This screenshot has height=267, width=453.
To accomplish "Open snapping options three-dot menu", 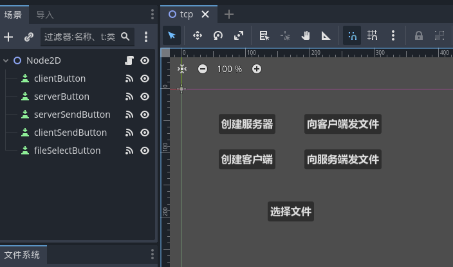I will [393, 36].
